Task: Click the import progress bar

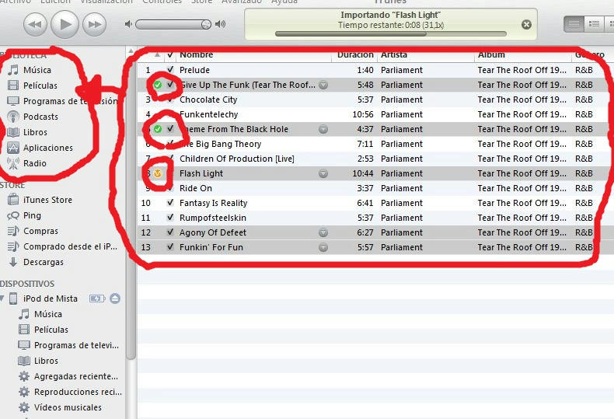Action: click(391, 34)
